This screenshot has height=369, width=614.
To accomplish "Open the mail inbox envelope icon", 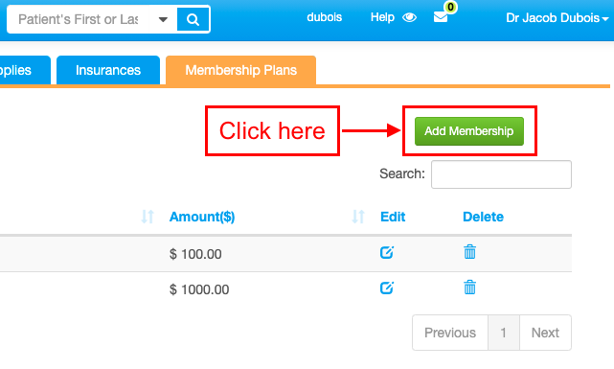I will pyautogui.click(x=441, y=17).
